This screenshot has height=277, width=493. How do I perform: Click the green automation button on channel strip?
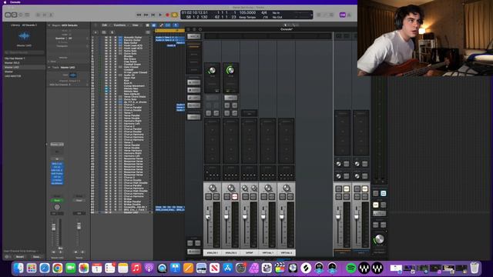(x=57, y=200)
